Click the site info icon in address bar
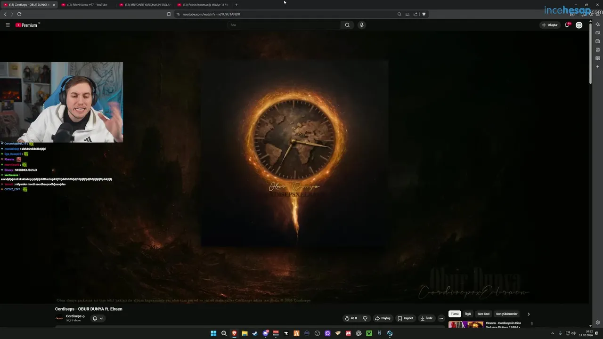This screenshot has height=339, width=603. tap(178, 14)
